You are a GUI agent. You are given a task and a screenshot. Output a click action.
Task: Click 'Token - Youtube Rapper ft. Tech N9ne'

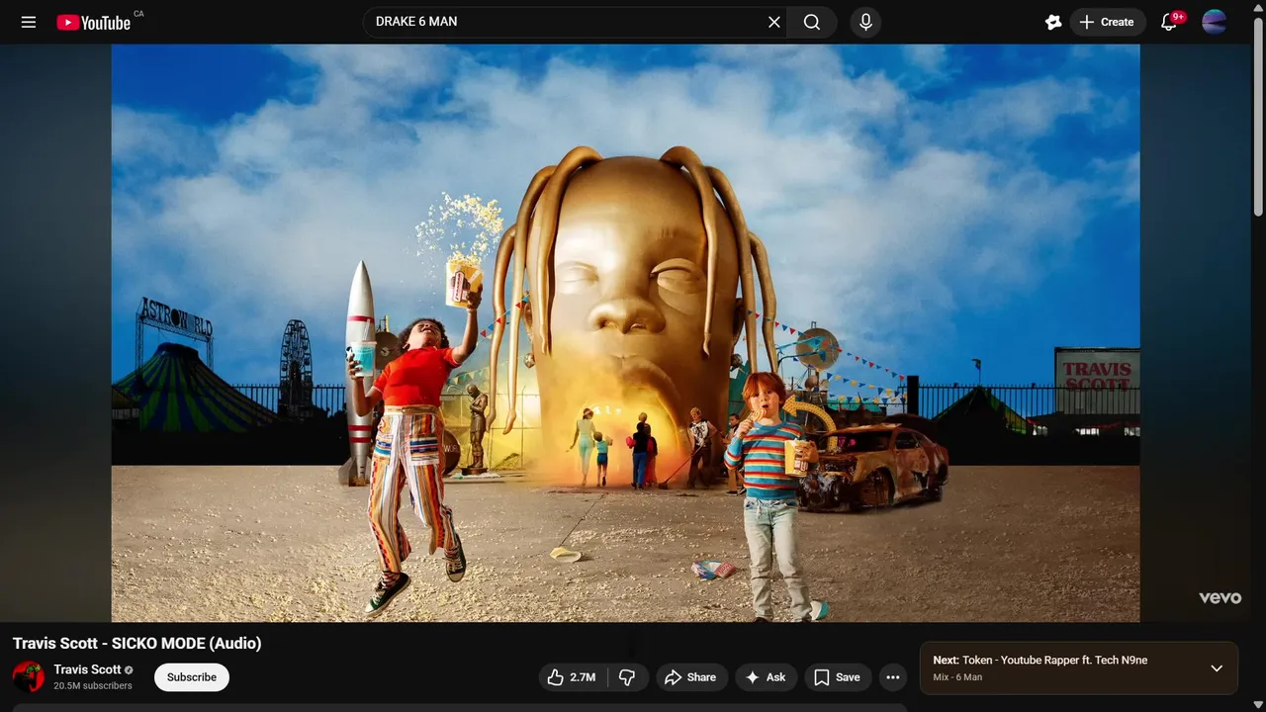click(x=1054, y=660)
